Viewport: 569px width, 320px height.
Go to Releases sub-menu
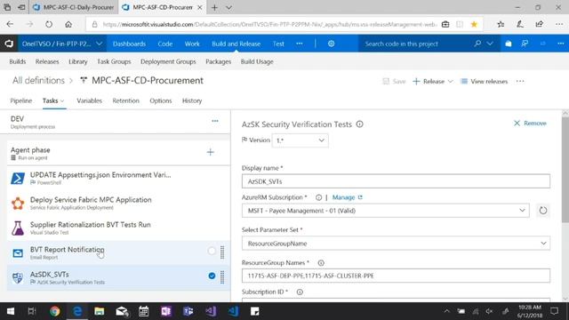tap(47, 61)
